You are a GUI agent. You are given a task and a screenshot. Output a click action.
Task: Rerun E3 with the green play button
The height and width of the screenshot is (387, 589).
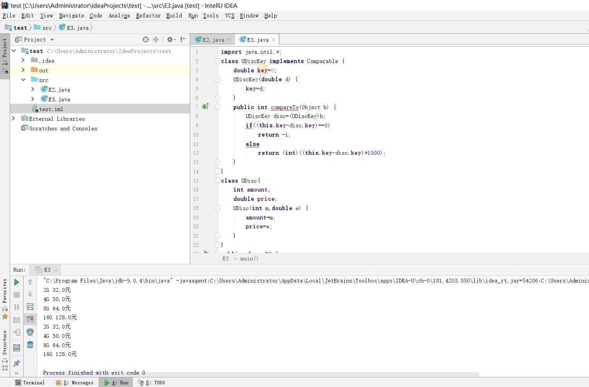[x=17, y=282]
